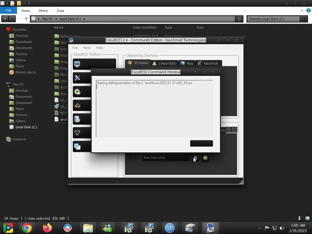Open Explorer File ribbon tab

pyautogui.click(x=8, y=10)
